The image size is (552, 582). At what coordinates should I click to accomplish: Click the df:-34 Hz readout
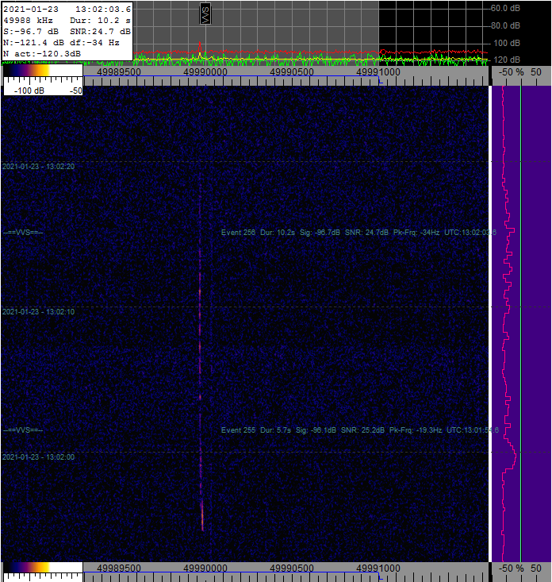(x=94, y=43)
